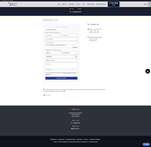Click the Preferred Rent field
This screenshot has height=147, width=151.
[70, 53]
